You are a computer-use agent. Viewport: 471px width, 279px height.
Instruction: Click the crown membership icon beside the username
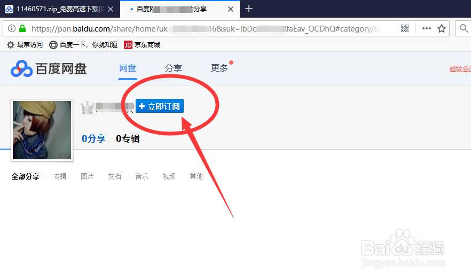87,107
